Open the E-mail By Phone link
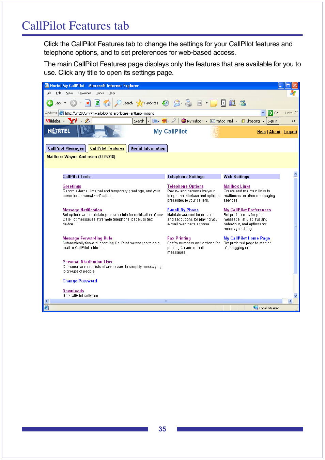Image resolution: width=325 pixels, height=460 pixels. click(183, 210)
